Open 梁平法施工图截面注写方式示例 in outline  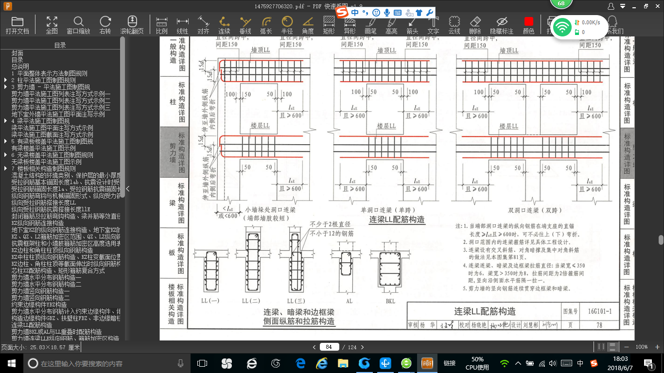click(52, 135)
